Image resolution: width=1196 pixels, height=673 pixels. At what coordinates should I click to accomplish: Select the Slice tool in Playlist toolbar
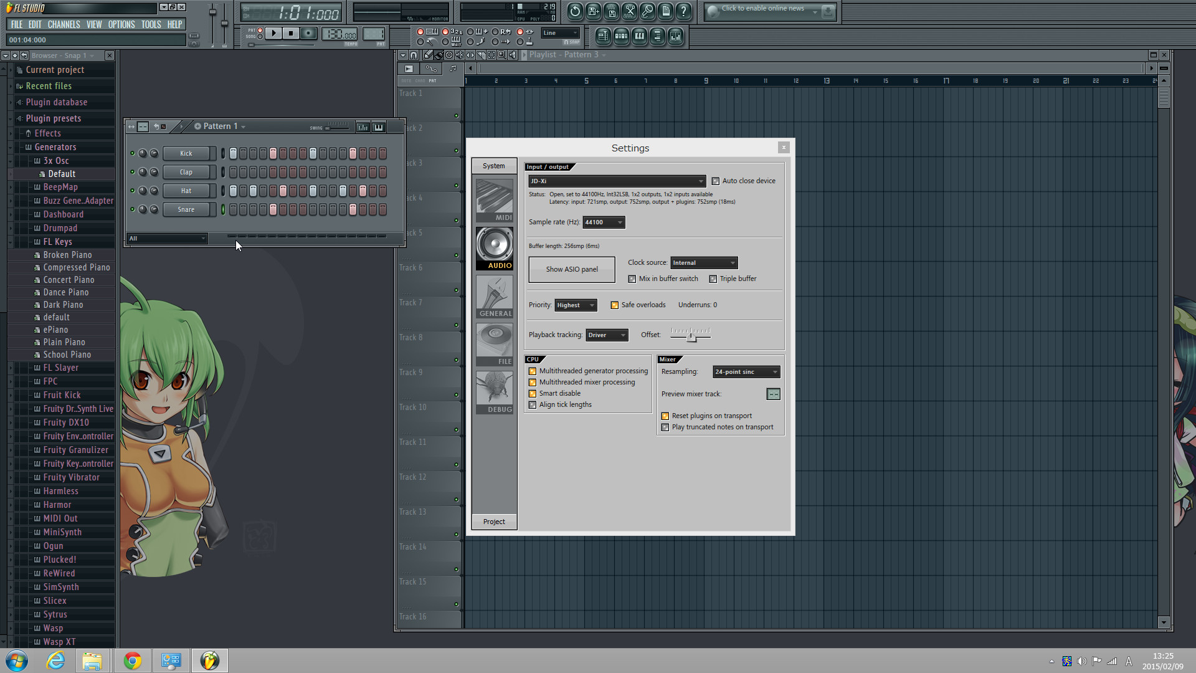481,55
